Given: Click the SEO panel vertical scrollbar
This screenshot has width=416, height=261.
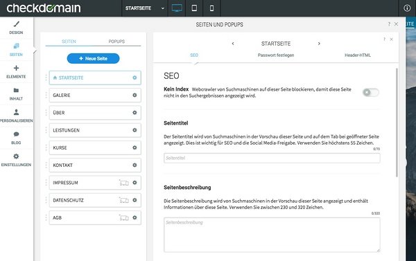Looking at the screenshot, I should [x=397, y=123].
